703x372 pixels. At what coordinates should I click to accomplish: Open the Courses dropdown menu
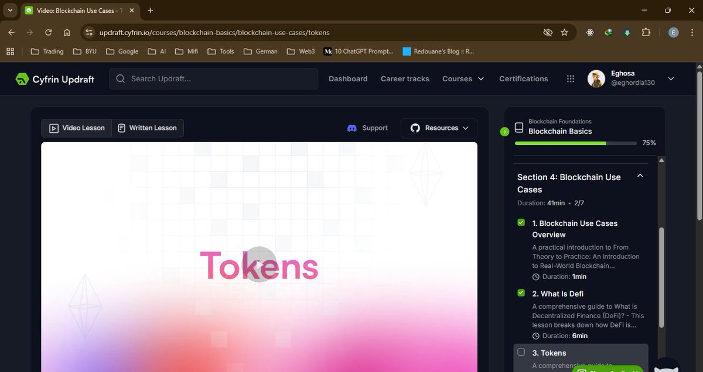[x=463, y=79]
